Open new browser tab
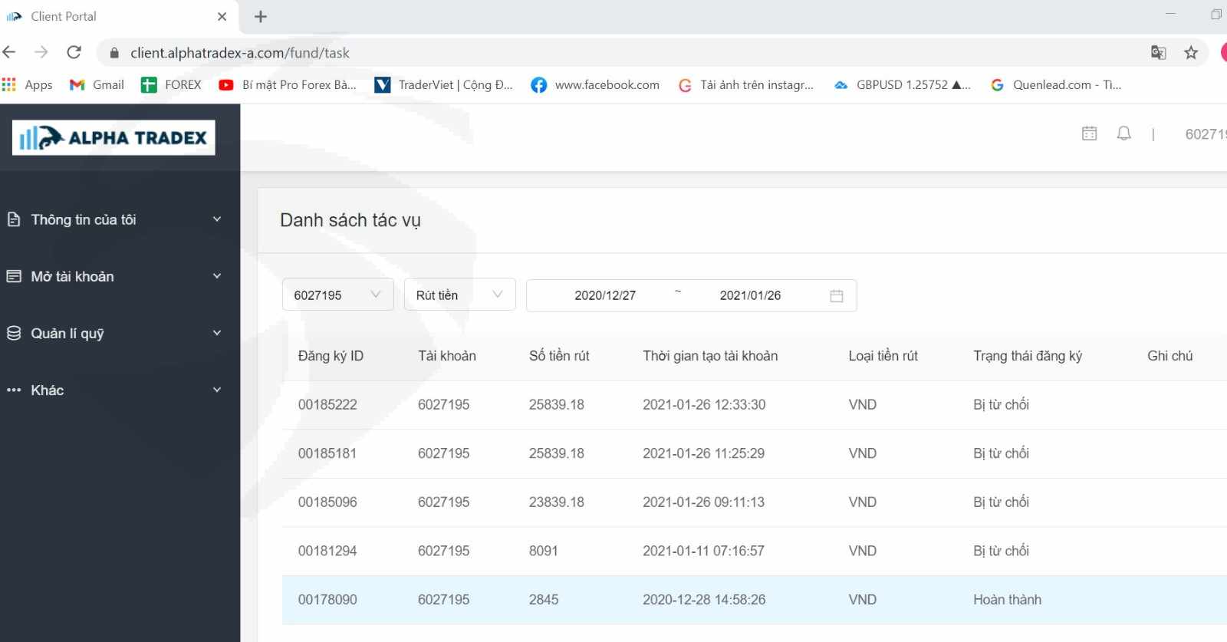Viewport: 1227px width, 642px height. (x=261, y=17)
